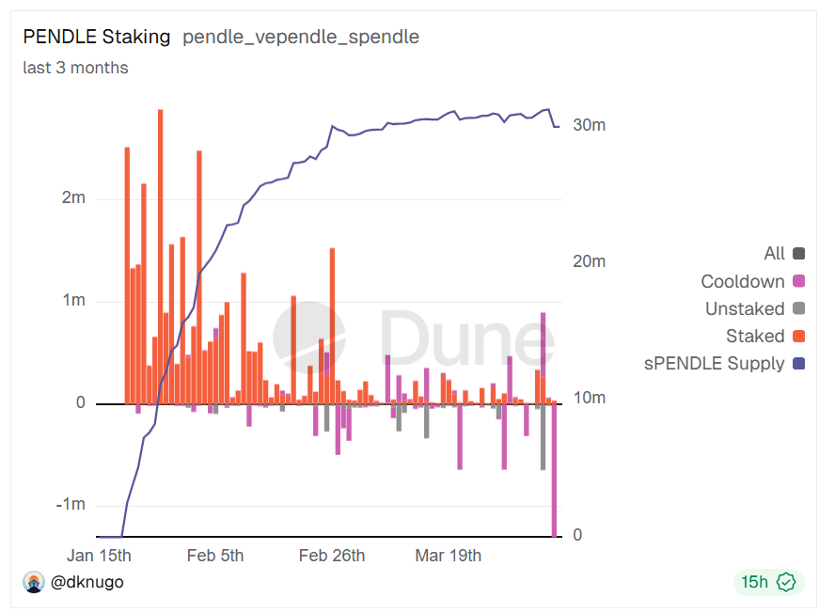This screenshot has width=819, height=613.
Task: Click the Unstaked gray color swatch
Action: tap(799, 308)
